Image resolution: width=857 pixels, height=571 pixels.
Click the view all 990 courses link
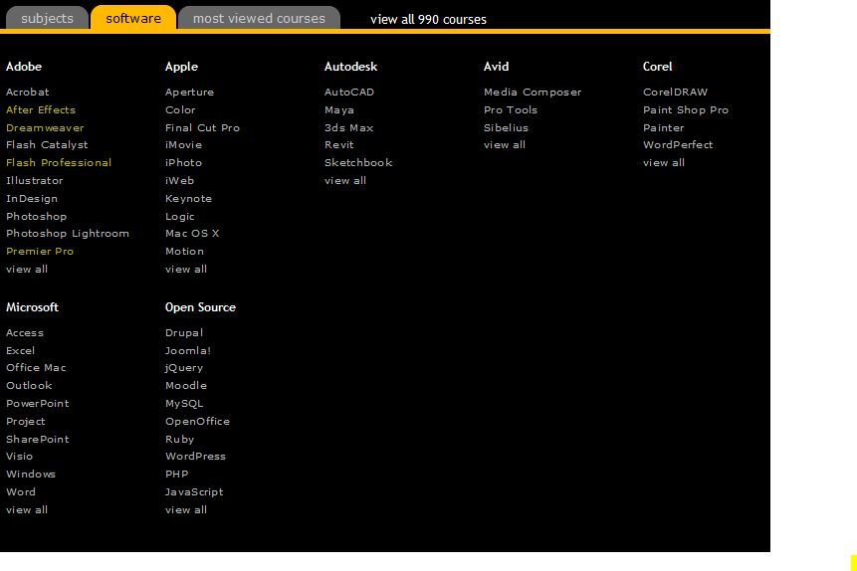pyautogui.click(x=428, y=19)
